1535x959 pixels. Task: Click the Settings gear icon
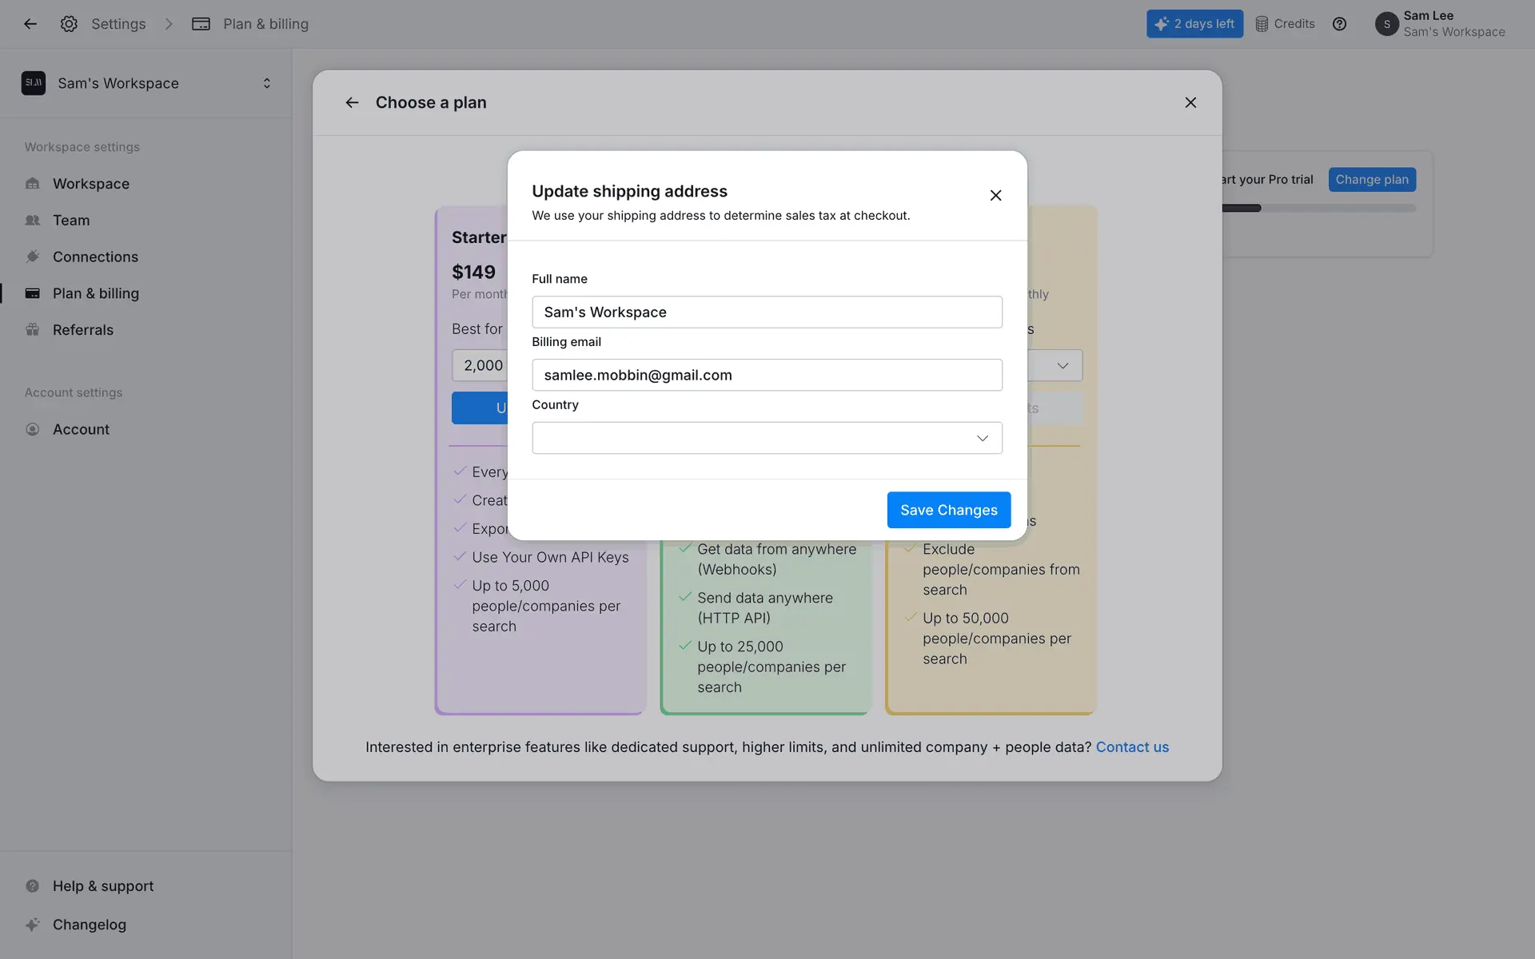(x=69, y=24)
